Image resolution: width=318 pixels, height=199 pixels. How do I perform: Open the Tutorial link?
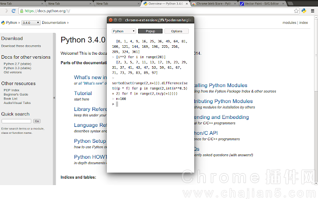83,93
